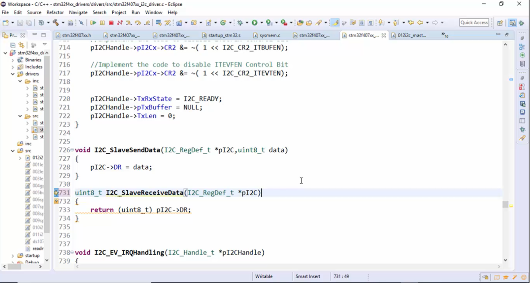This screenshot has height=283, width=530.
Task: Expand the Binaries node
Action: tap(13, 60)
